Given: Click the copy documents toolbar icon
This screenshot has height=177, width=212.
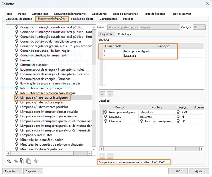Looking at the screenshot, I should (x=22, y=161).
